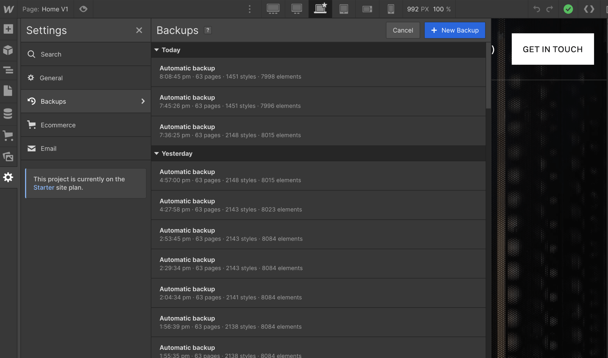Image resolution: width=608 pixels, height=358 pixels.
Task: Collapse the Today backups section
Action: tap(157, 50)
